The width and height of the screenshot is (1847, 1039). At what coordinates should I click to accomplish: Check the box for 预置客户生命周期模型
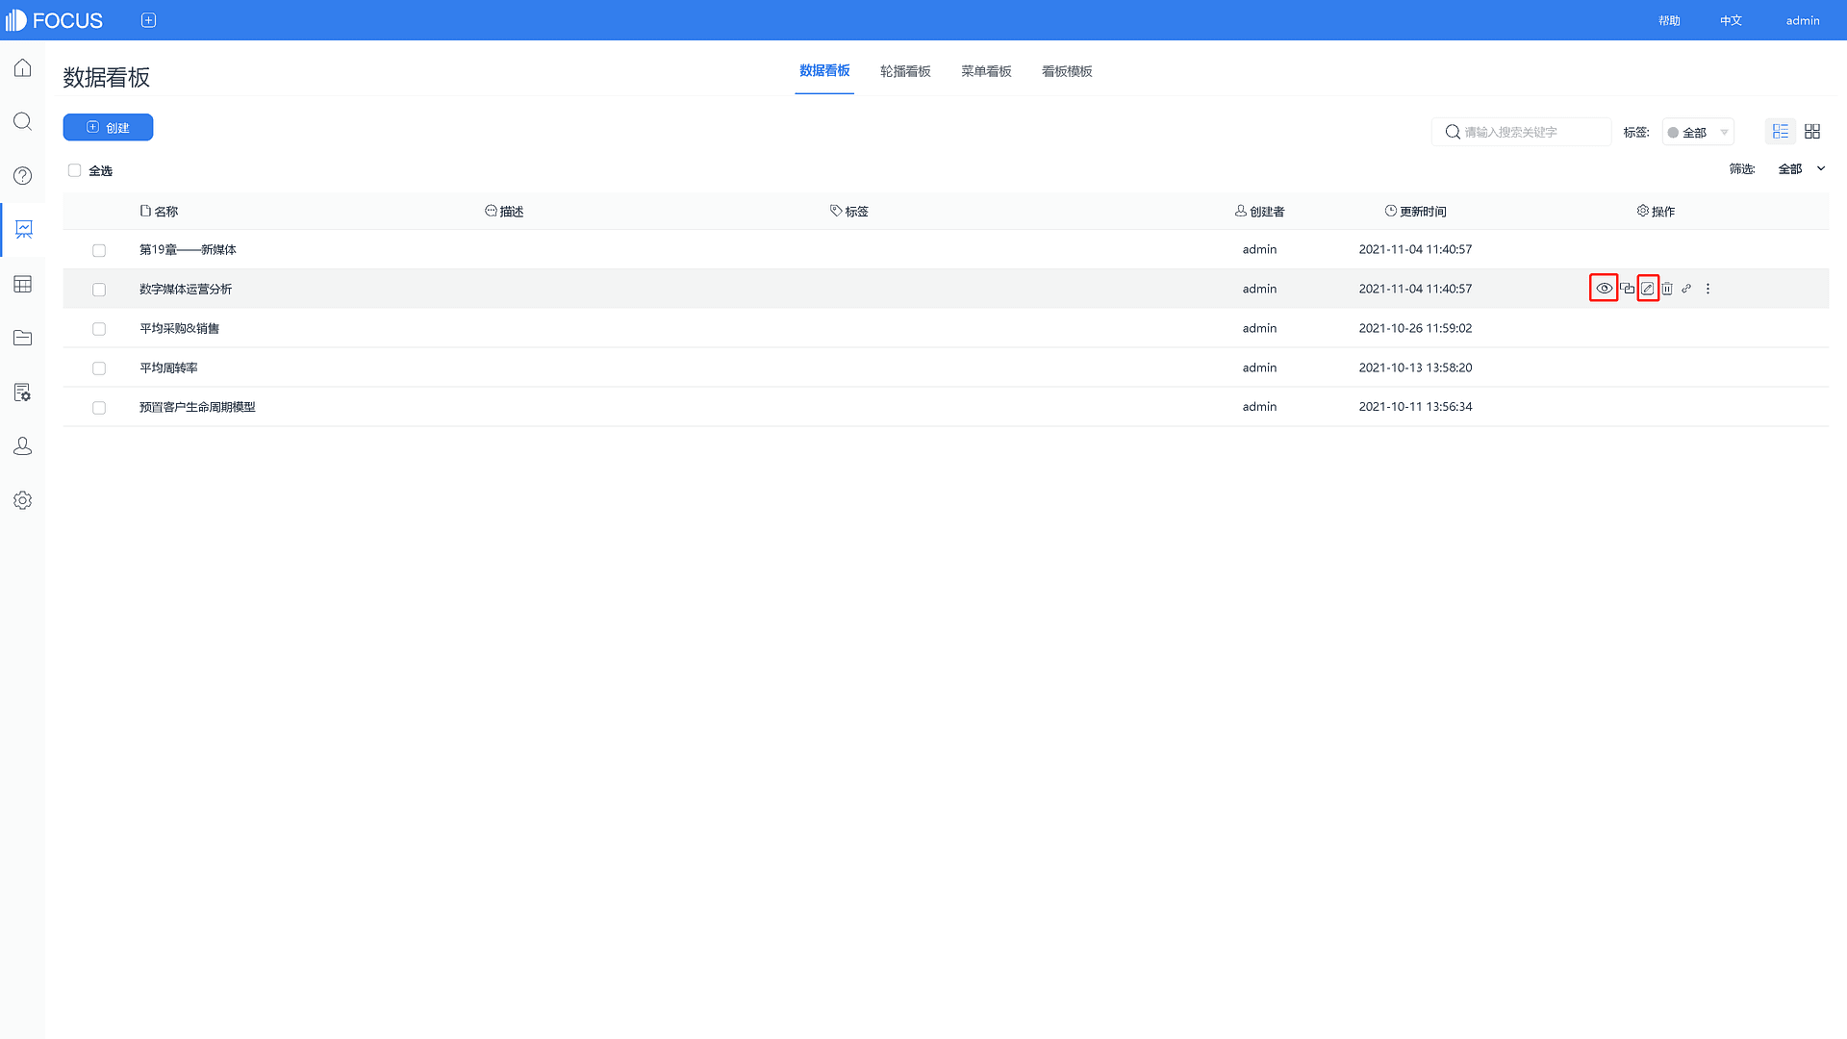(99, 408)
